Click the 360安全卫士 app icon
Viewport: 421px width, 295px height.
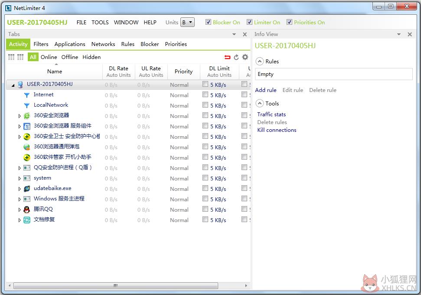coord(26,137)
